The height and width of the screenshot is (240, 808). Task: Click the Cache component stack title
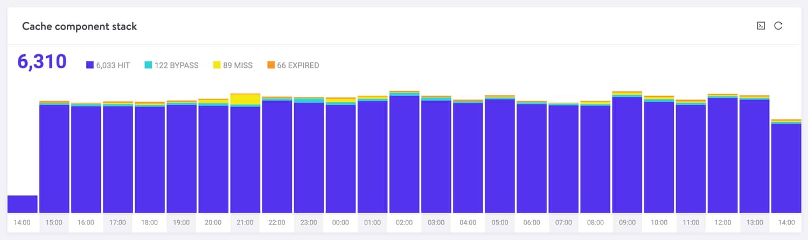tap(79, 26)
